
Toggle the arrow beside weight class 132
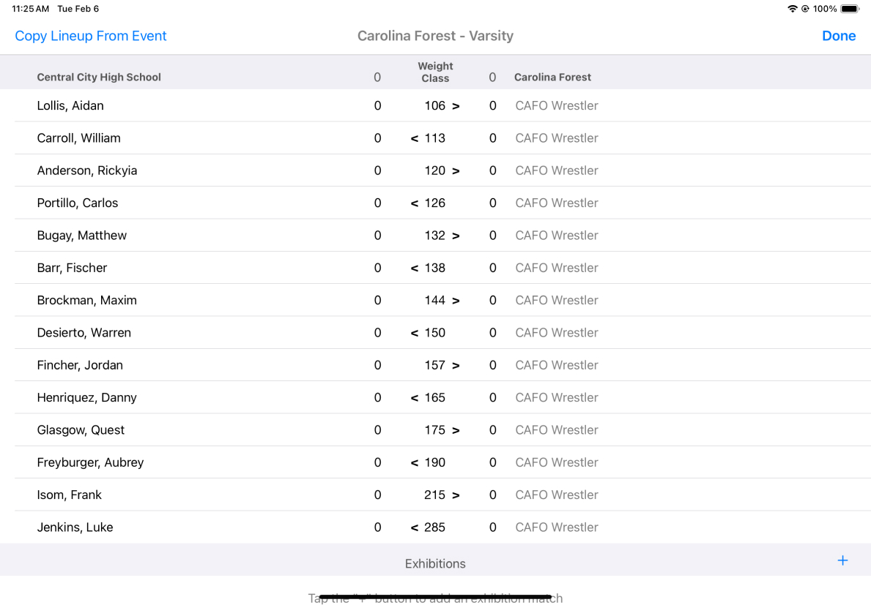(x=456, y=236)
